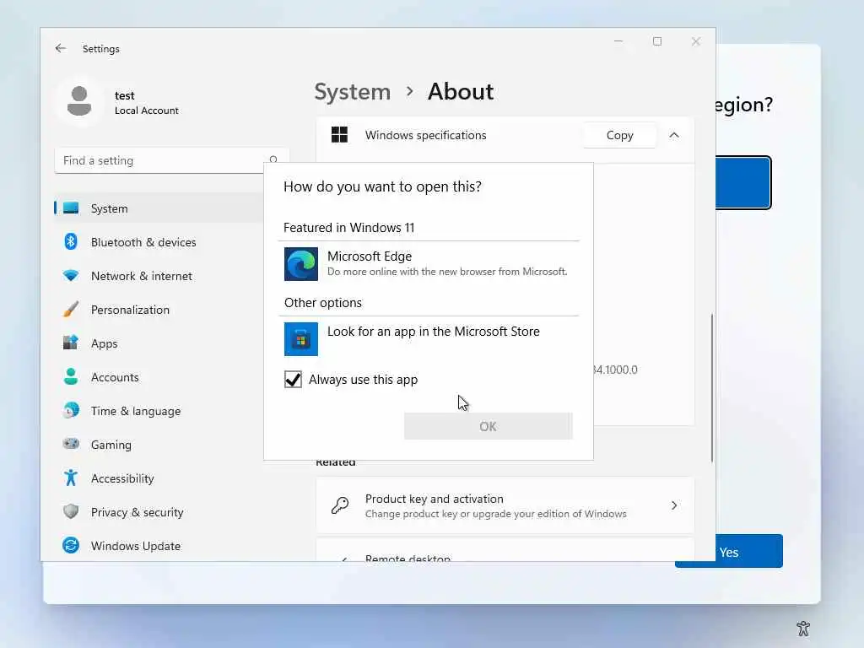Click the search magnifier in Find a setting
The width and height of the screenshot is (864, 648).
click(x=273, y=159)
